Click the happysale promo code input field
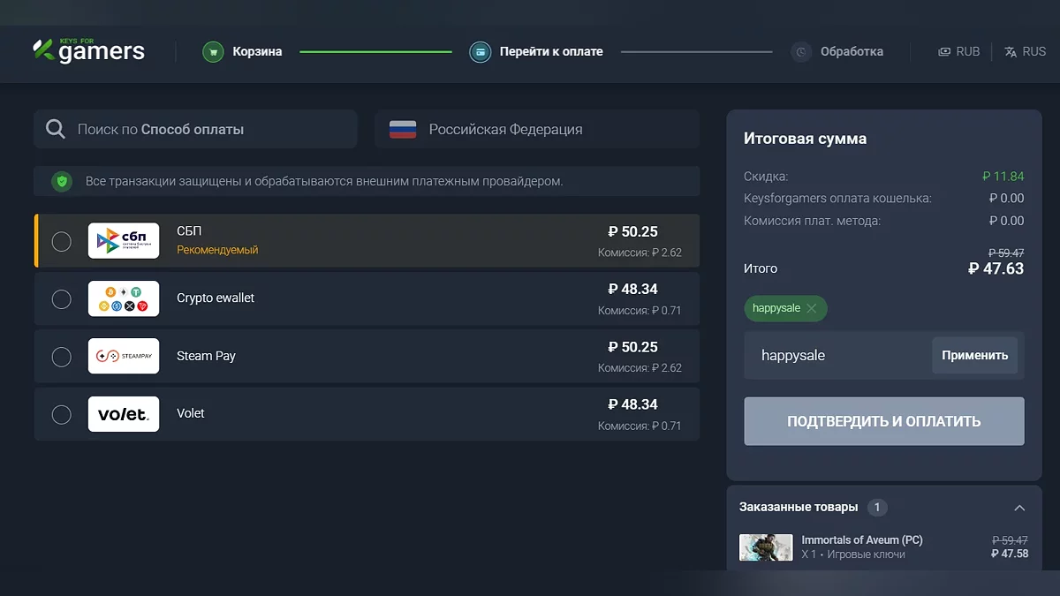Viewport: 1060px width, 596px height. [x=837, y=356]
